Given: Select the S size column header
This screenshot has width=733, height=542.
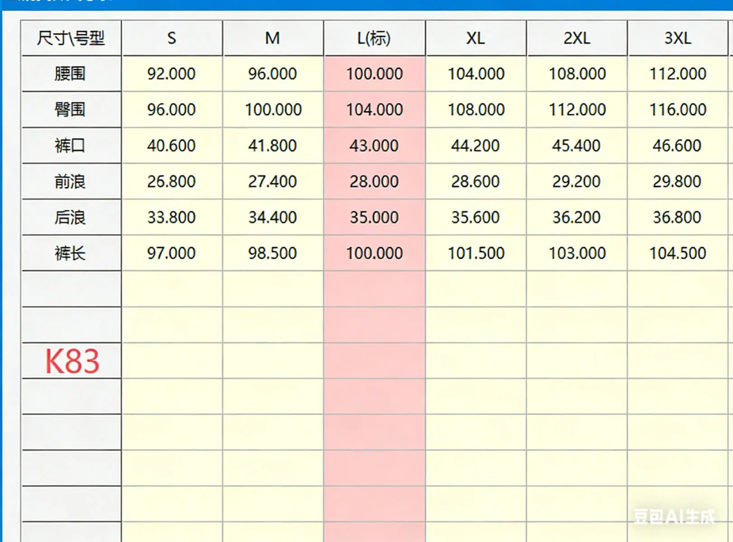Looking at the screenshot, I should pos(172,38).
